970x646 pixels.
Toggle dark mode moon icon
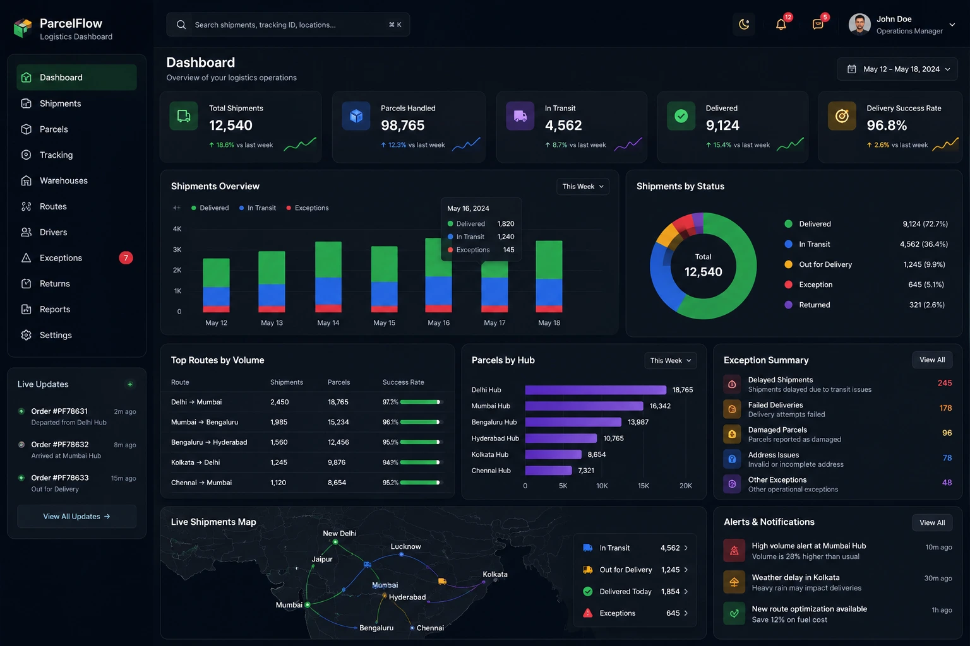pyautogui.click(x=744, y=25)
